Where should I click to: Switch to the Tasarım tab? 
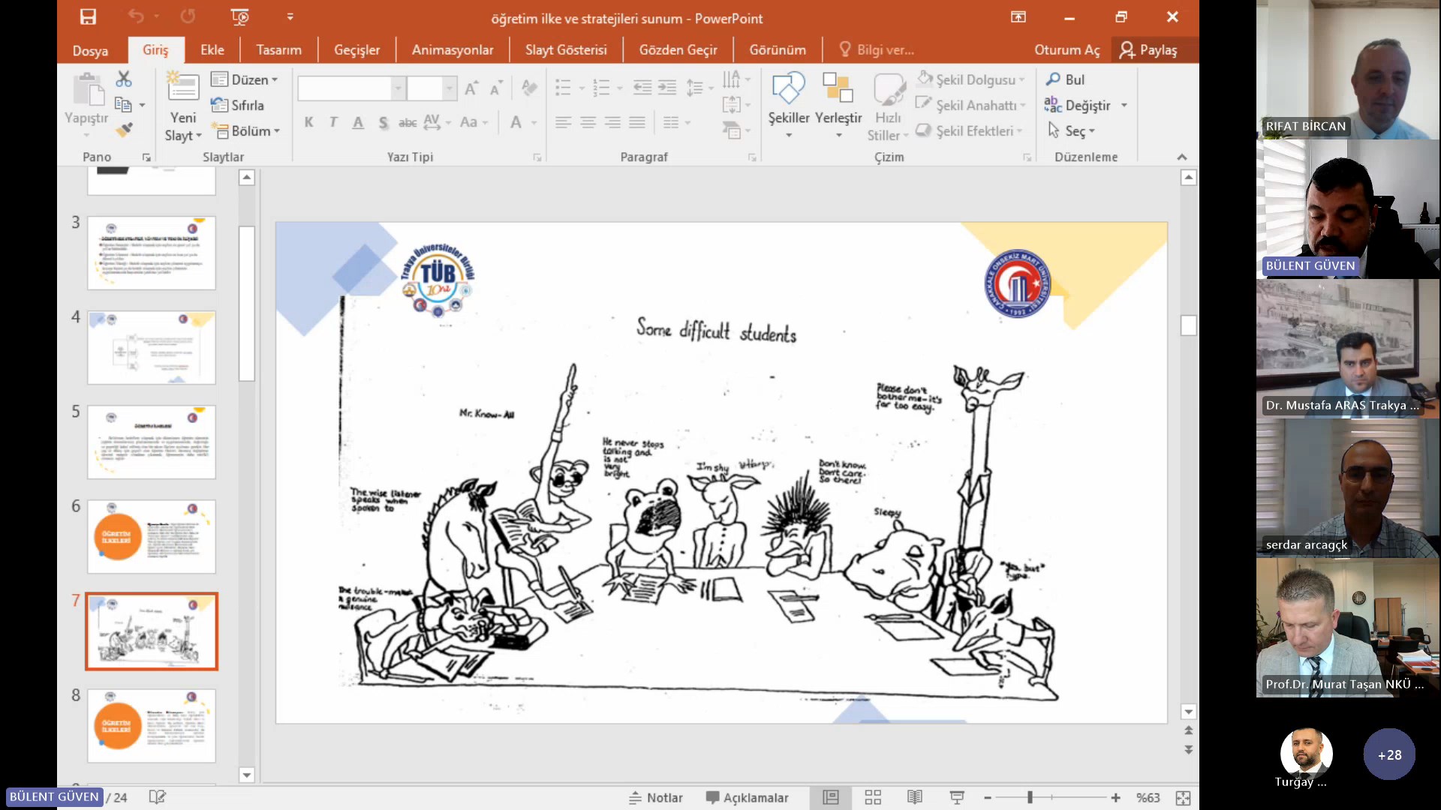point(278,49)
